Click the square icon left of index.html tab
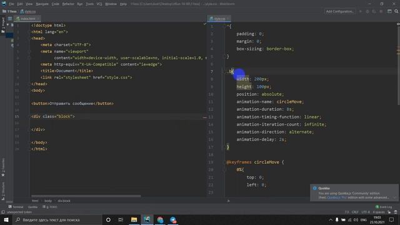Viewport: 400px width, 225px height. [x=10, y=19]
